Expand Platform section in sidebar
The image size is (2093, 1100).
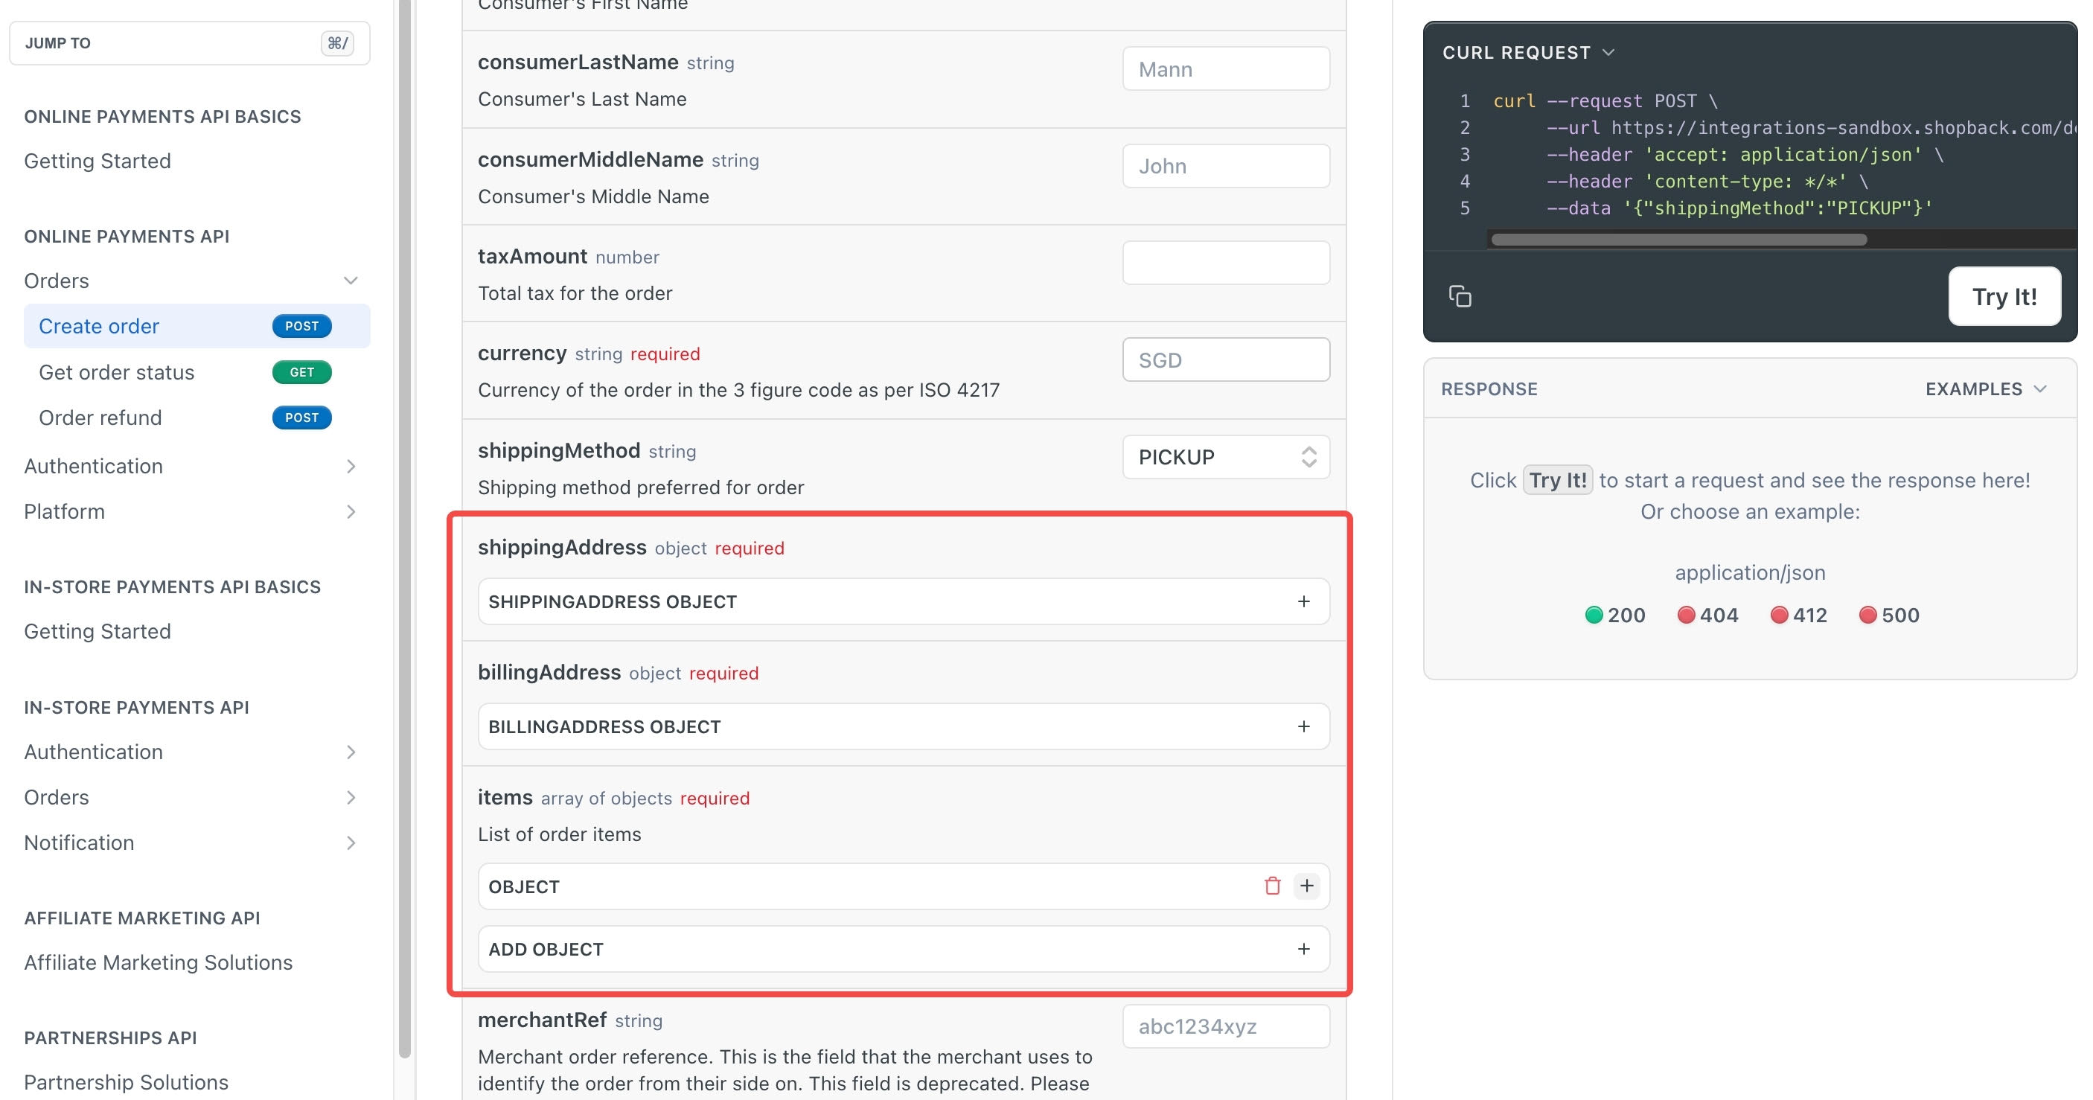[351, 512]
